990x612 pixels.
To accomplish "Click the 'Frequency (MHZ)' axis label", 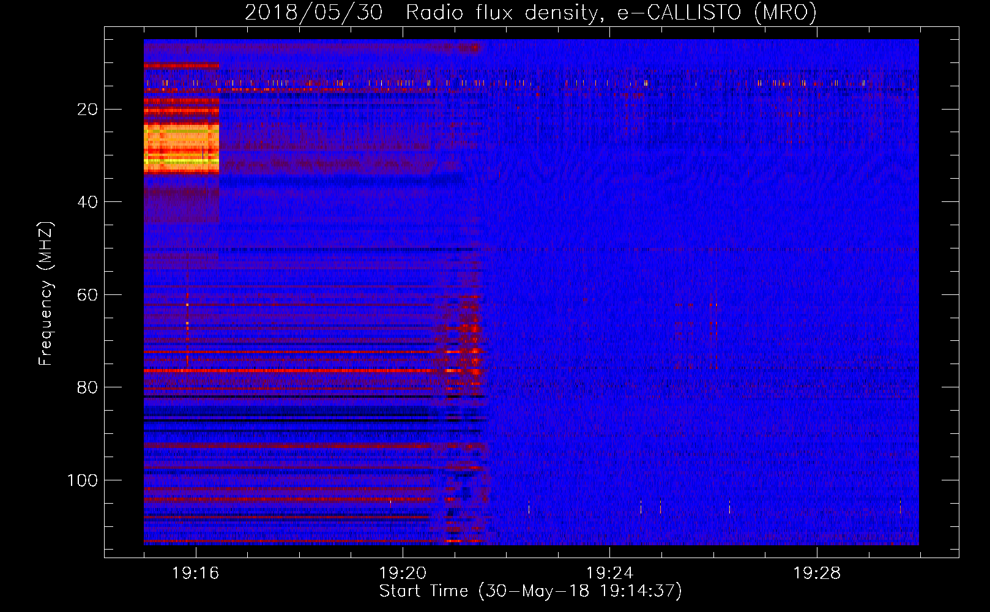I will pyautogui.click(x=46, y=294).
